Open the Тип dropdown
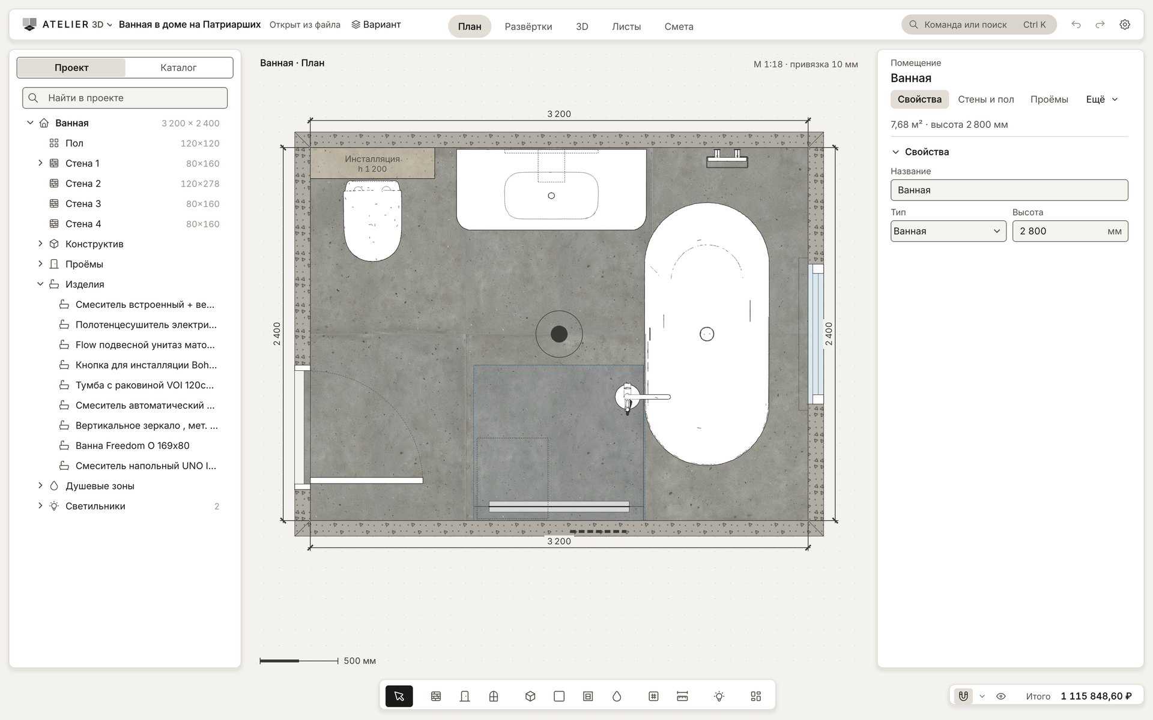The height and width of the screenshot is (720, 1153). coord(948,231)
